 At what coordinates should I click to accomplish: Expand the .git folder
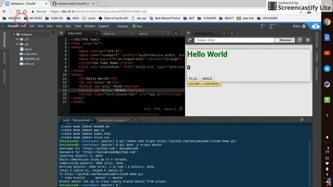[17, 44]
